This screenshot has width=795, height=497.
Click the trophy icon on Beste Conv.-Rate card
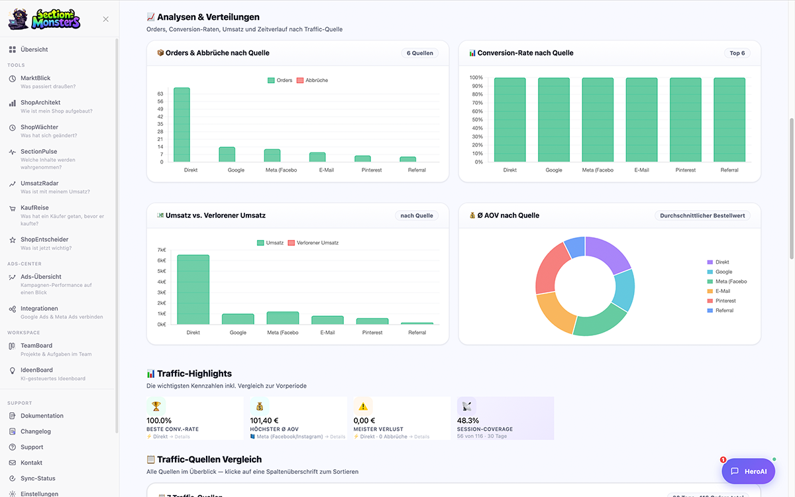pyautogui.click(x=156, y=406)
